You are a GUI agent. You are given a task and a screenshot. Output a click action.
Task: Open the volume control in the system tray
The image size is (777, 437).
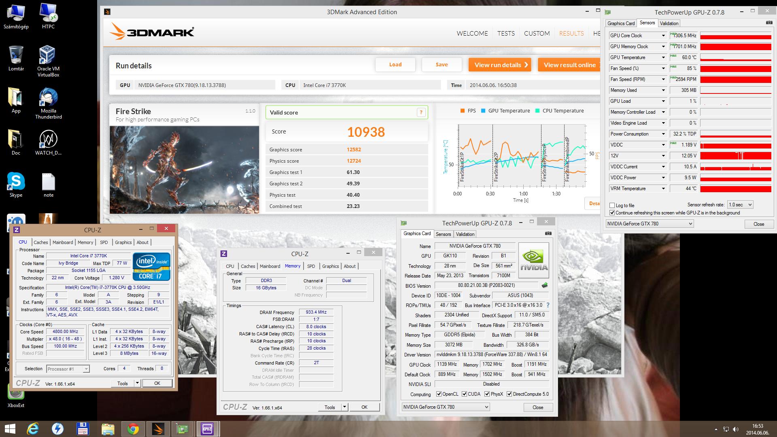[736, 429]
